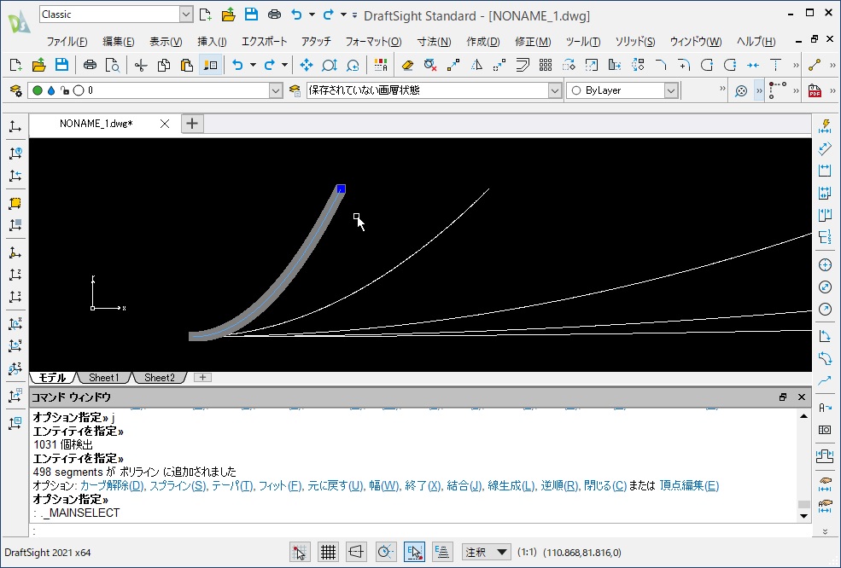Choose the Offset tool icon
This screenshot has height=568, width=841.
pos(523,66)
